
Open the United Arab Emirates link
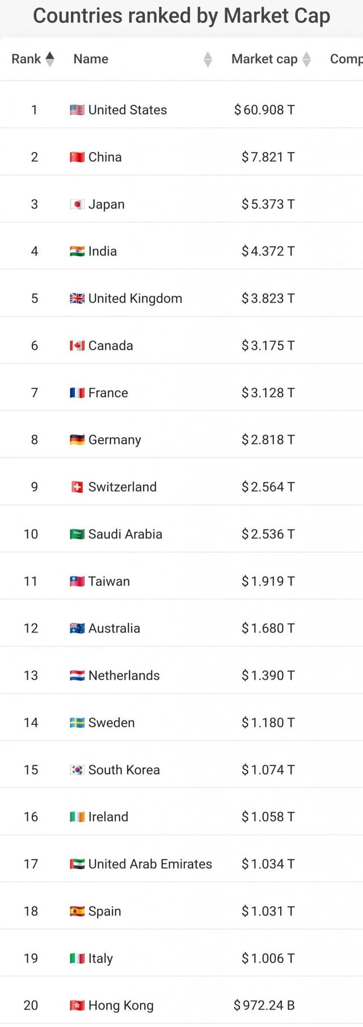tap(150, 864)
